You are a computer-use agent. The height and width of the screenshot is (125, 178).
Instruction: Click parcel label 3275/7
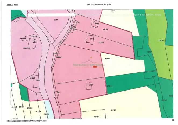coord(107,58)
